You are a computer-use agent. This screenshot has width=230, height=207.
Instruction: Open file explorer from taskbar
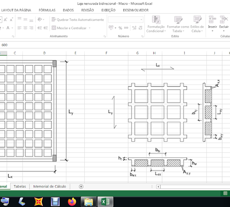pos(89,201)
